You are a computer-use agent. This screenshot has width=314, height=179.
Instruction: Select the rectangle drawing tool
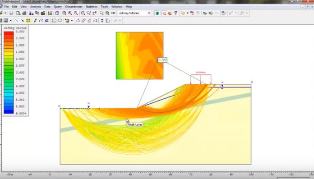click(54, 20)
